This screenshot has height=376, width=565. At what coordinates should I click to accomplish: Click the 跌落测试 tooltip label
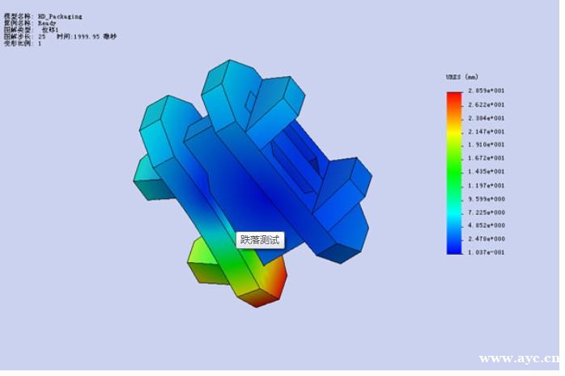tap(260, 240)
